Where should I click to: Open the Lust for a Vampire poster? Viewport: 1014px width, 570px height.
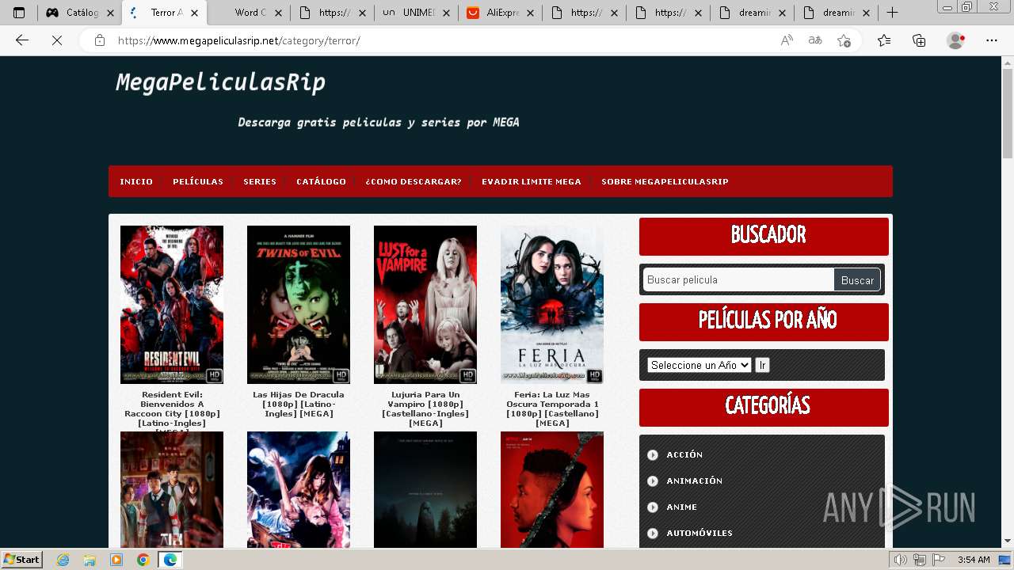pyautogui.click(x=425, y=305)
